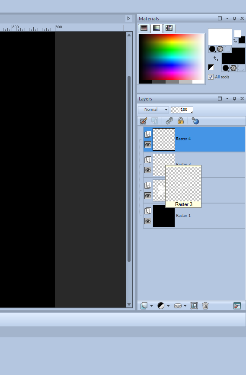Click the Raster 3 layer type icon
This screenshot has height=375, width=246.
148,159
